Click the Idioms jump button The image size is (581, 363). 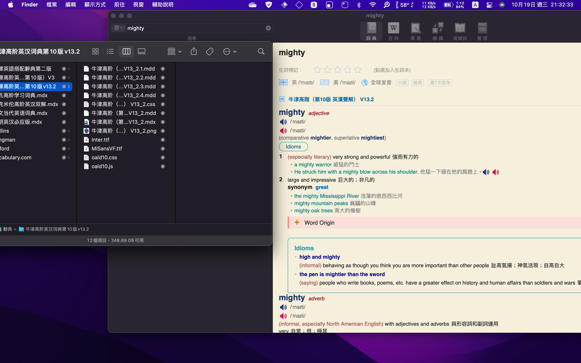(293, 147)
